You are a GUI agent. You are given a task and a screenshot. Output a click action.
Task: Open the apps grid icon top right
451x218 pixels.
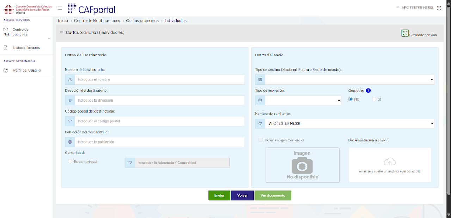tap(439, 8)
